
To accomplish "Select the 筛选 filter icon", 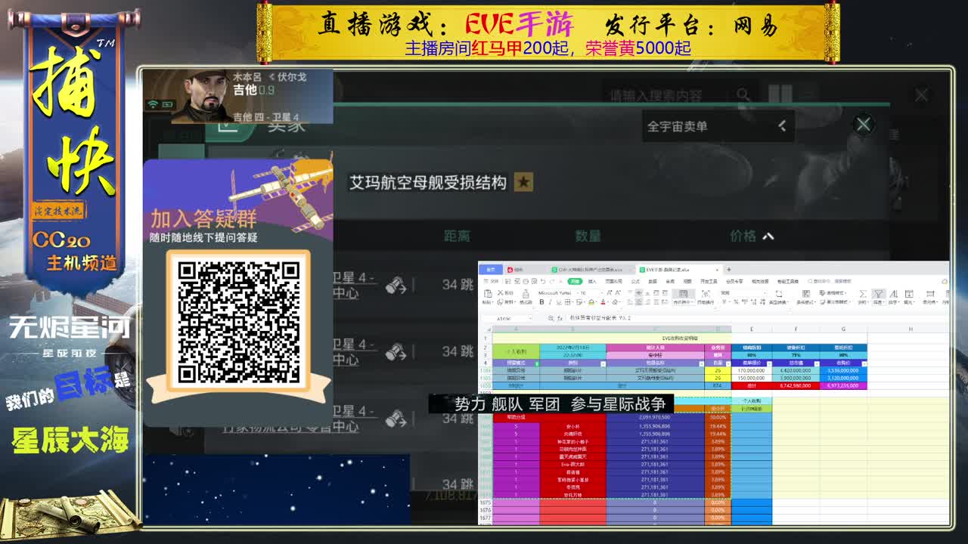I will click(879, 294).
